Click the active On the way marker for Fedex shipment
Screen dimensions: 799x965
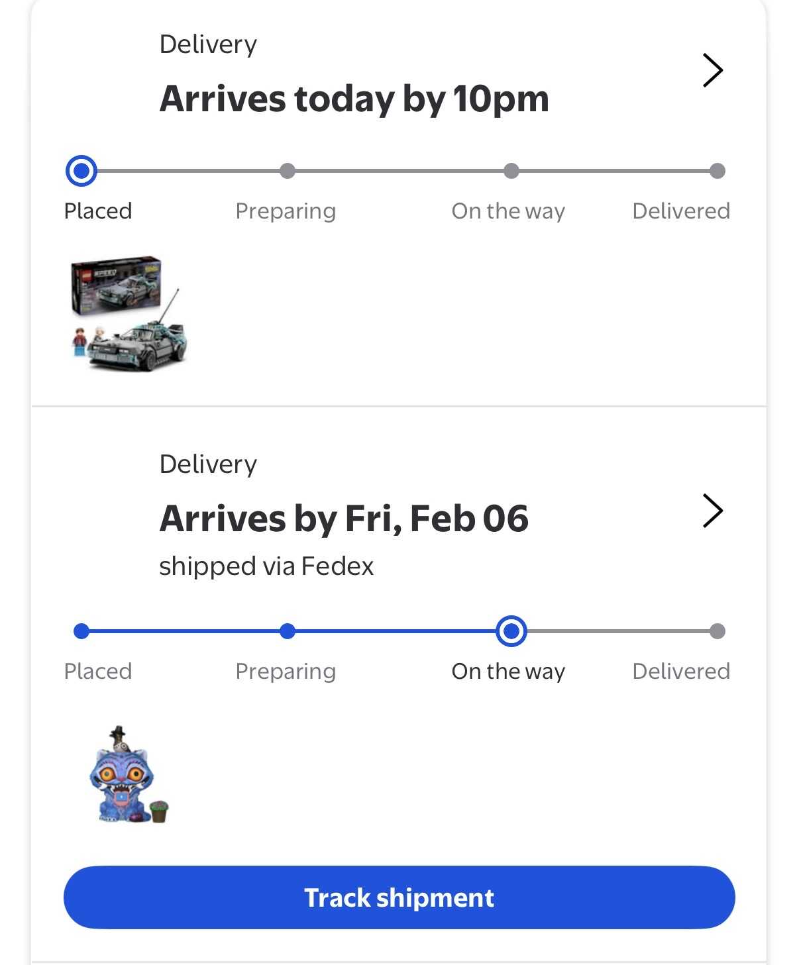coord(511,631)
